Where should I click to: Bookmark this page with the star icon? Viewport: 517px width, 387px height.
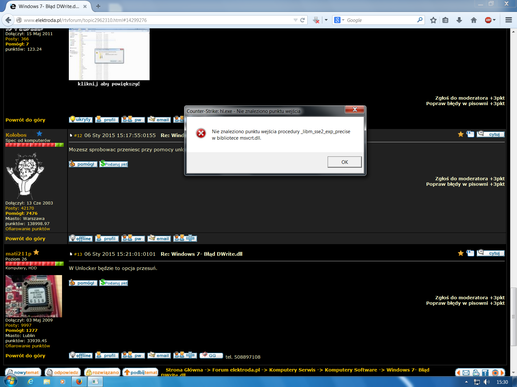pyautogui.click(x=433, y=20)
